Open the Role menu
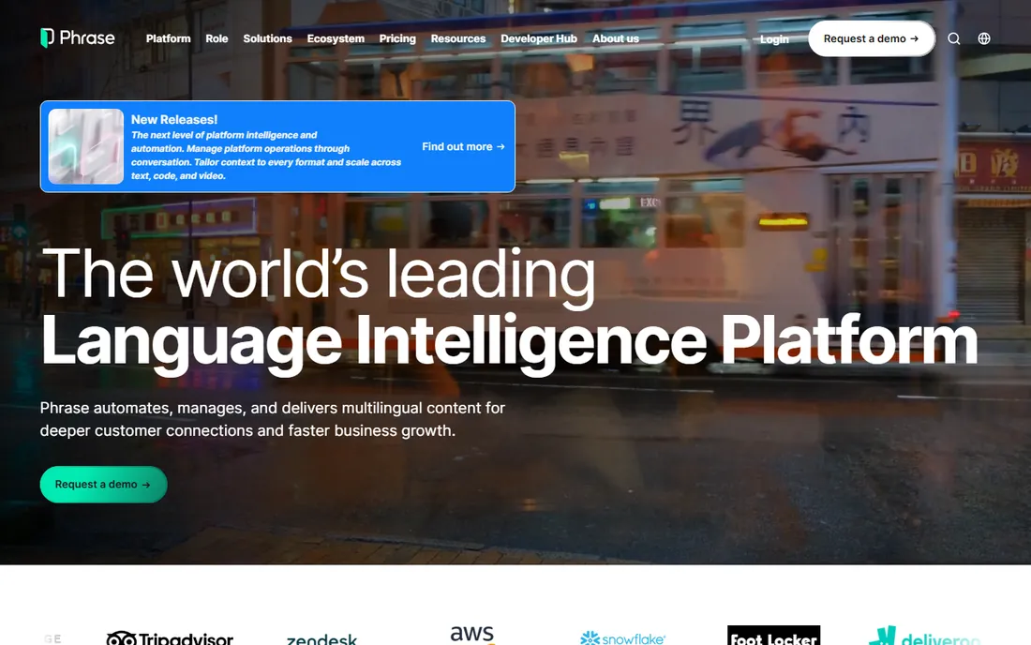This screenshot has width=1031, height=645. 217,38
